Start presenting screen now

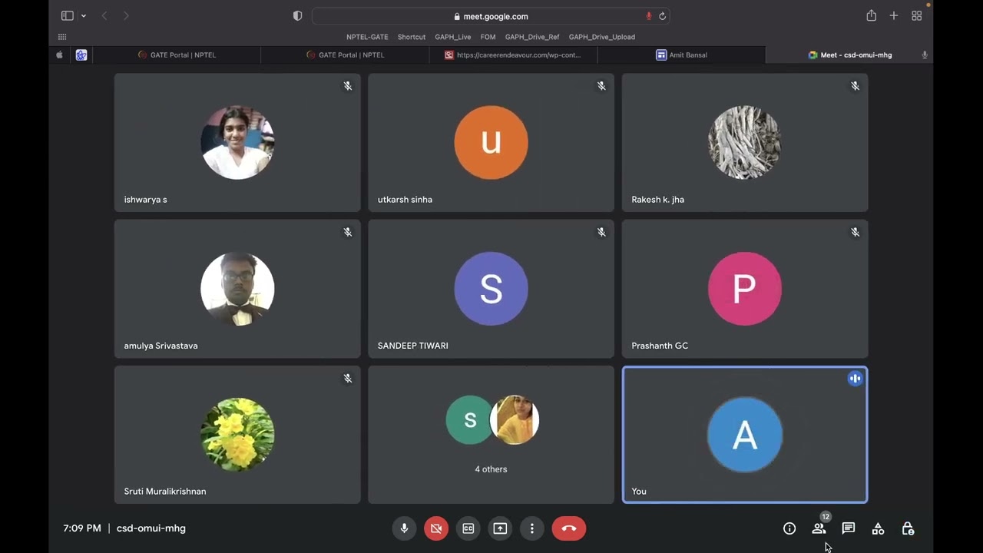(x=500, y=528)
